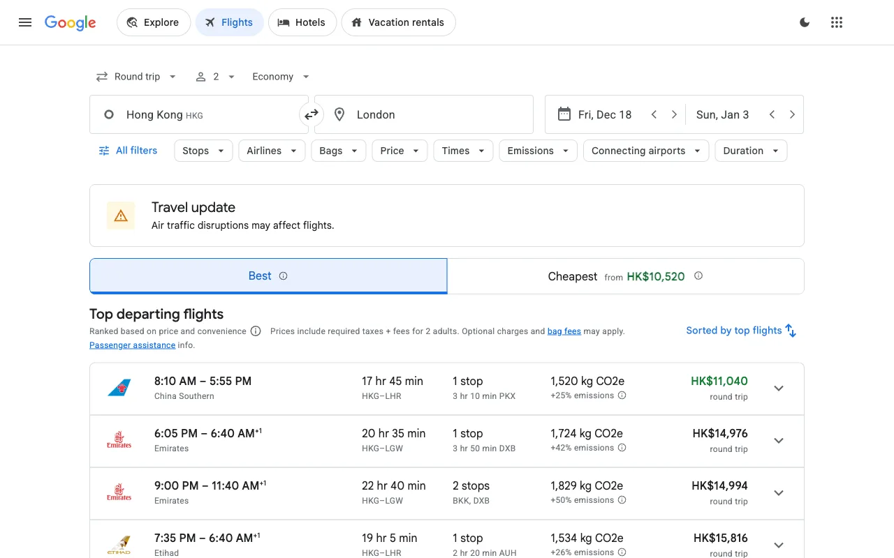The height and width of the screenshot is (558, 894).
Task: Toggle dark theme moon icon
Action: (805, 22)
